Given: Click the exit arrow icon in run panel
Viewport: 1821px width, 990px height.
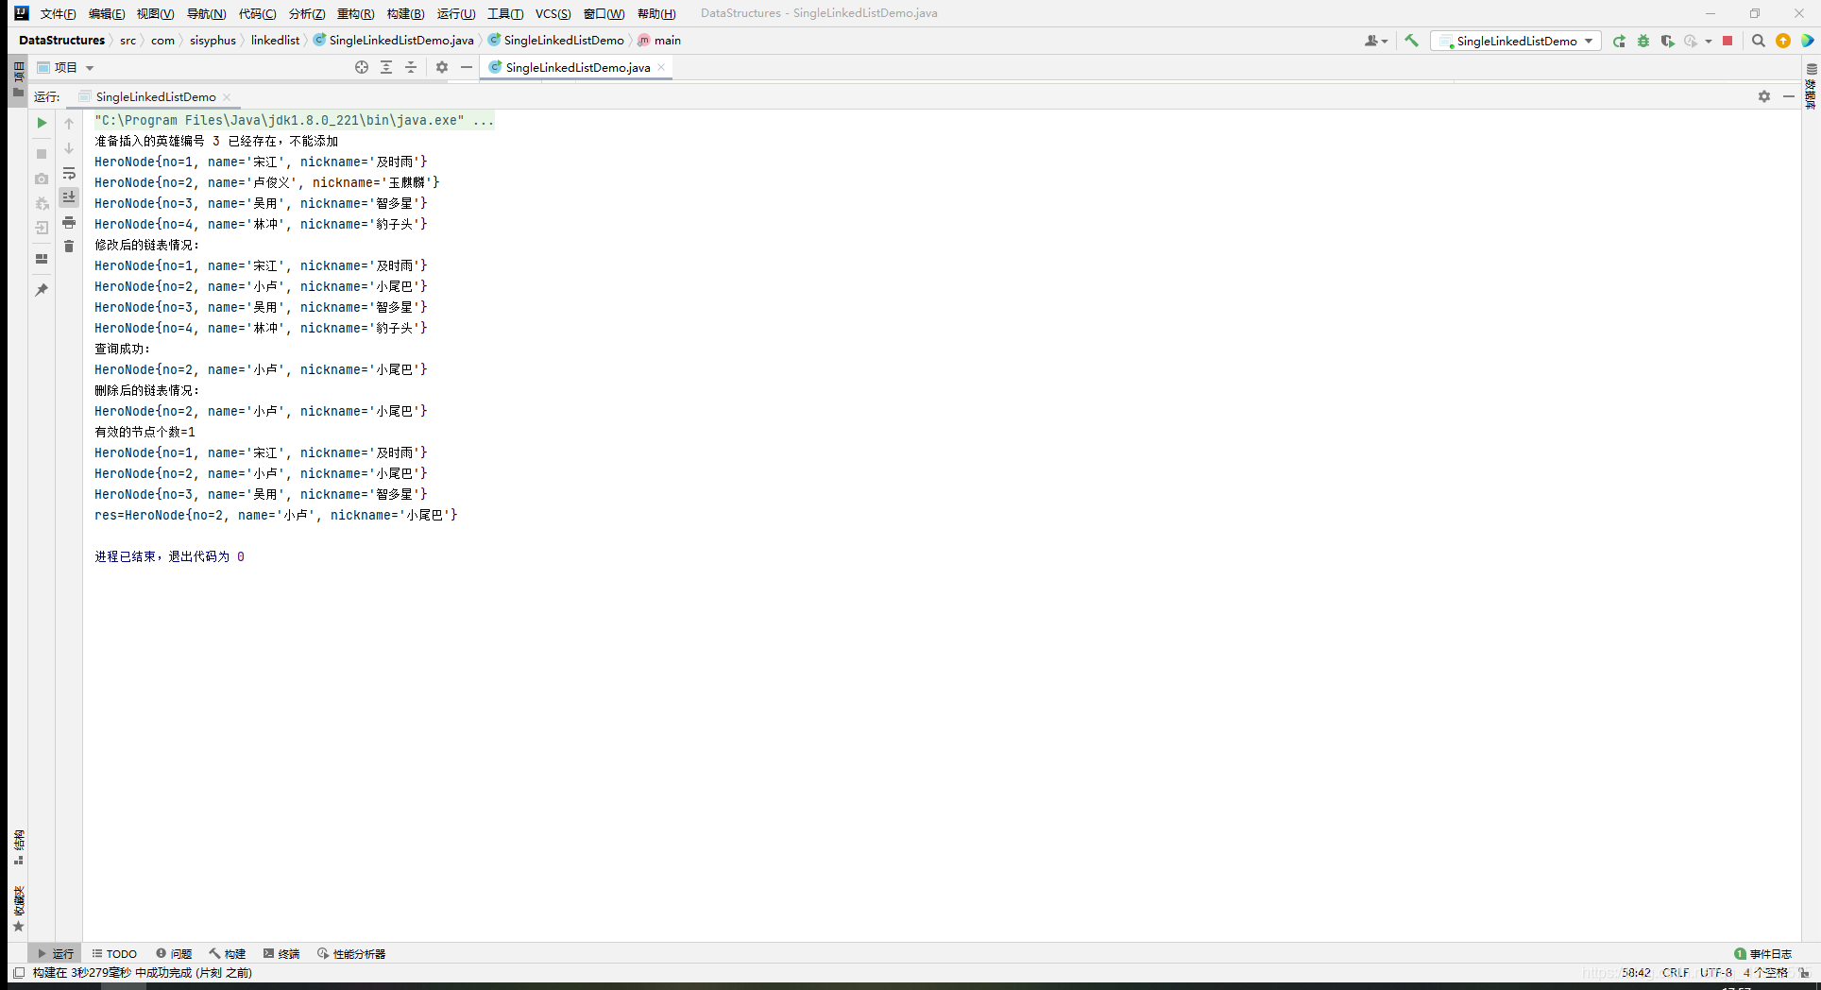Looking at the screenshot, I should tap(42, 228).
